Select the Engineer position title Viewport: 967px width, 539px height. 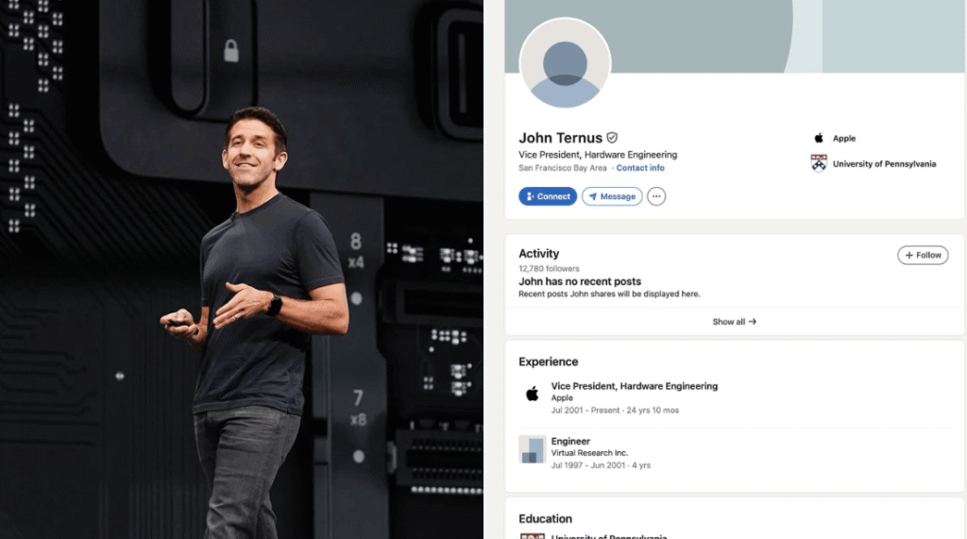point(570,441)
